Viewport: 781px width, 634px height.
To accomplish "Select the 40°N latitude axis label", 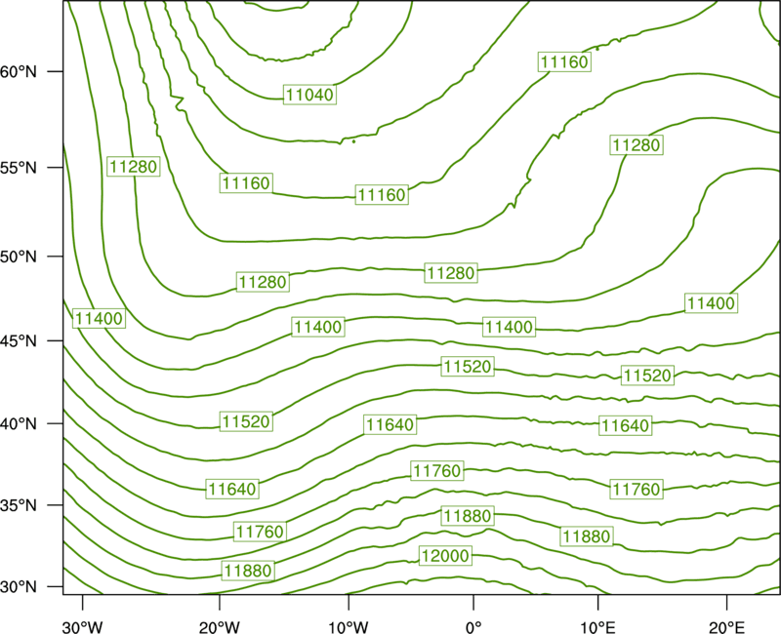I will [19, 423].
